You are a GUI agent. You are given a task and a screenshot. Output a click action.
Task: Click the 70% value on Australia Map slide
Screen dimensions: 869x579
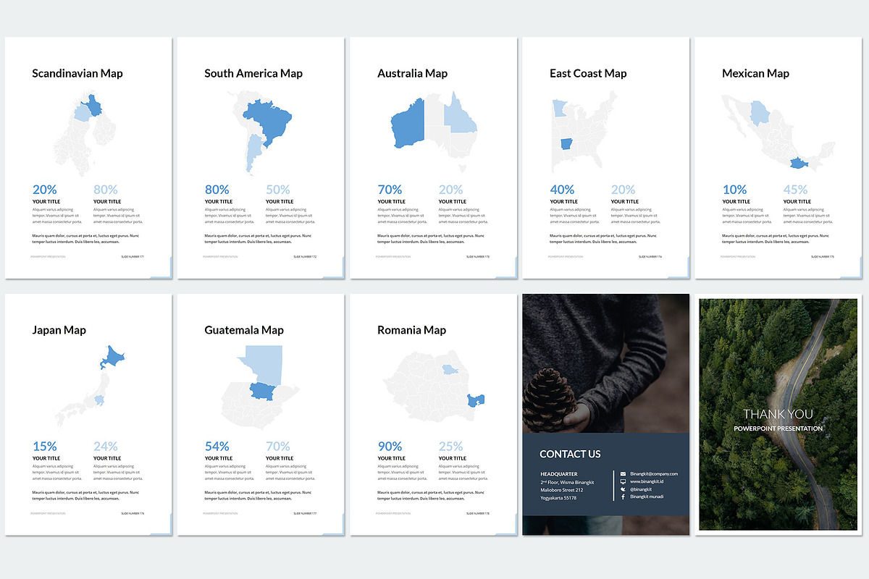coord(390,190)
